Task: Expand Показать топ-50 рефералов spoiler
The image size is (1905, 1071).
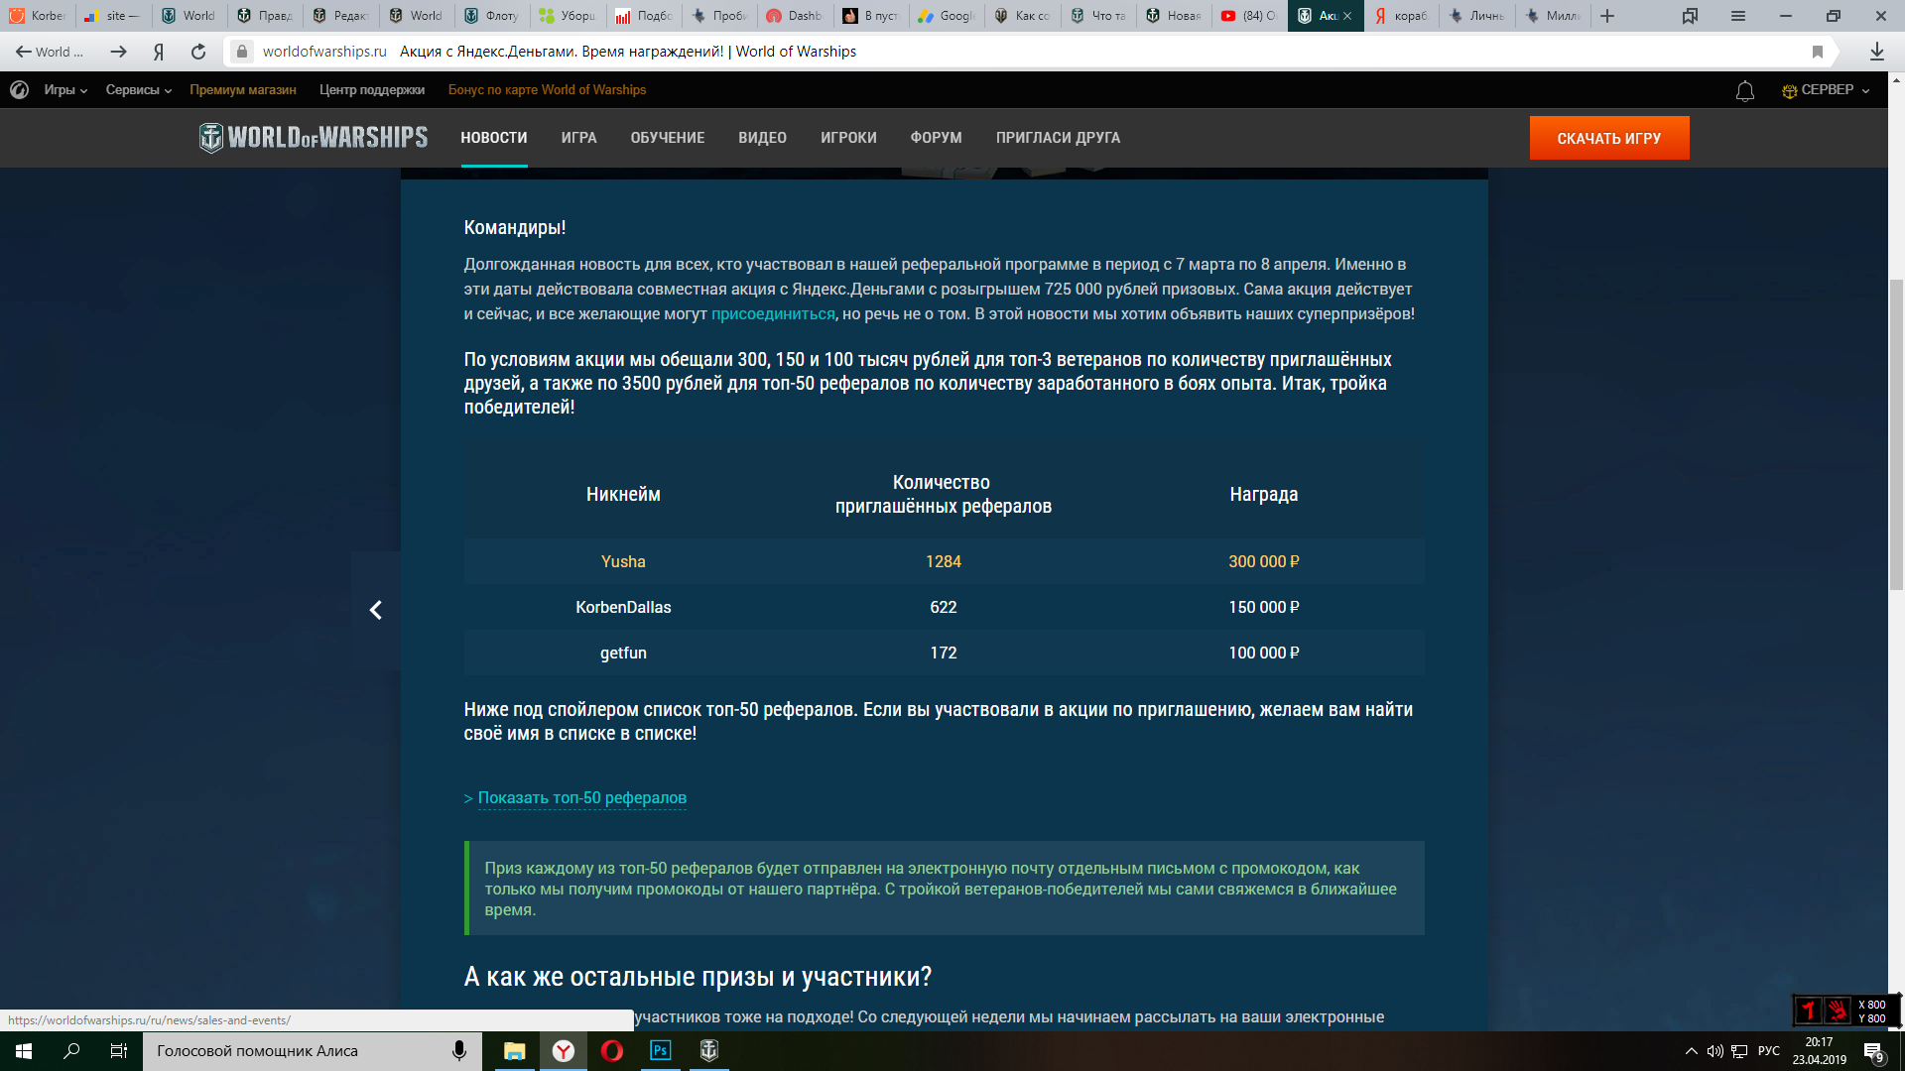Action: (582, 797)
